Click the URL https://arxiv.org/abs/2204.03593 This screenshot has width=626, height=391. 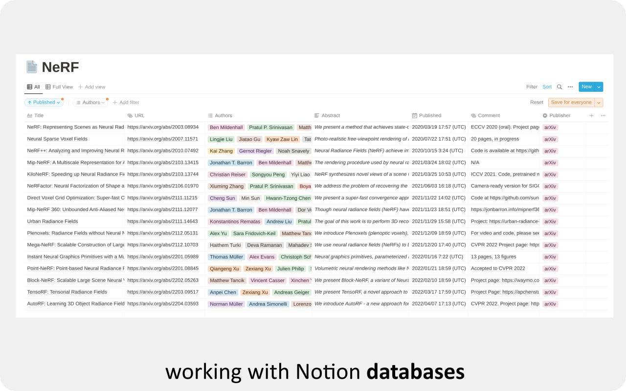coord(163,304)
